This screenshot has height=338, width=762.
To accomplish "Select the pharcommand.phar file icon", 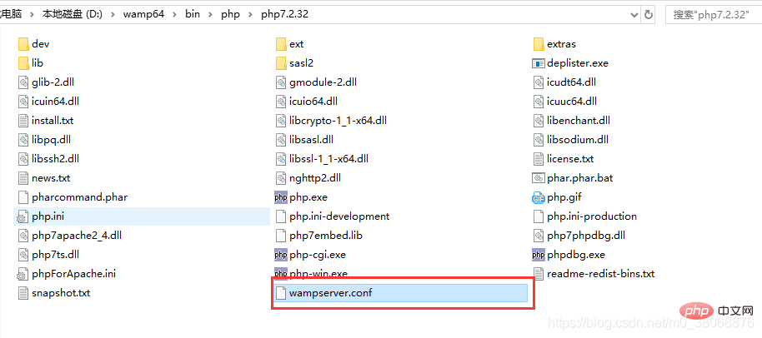I will pos(24,197).
